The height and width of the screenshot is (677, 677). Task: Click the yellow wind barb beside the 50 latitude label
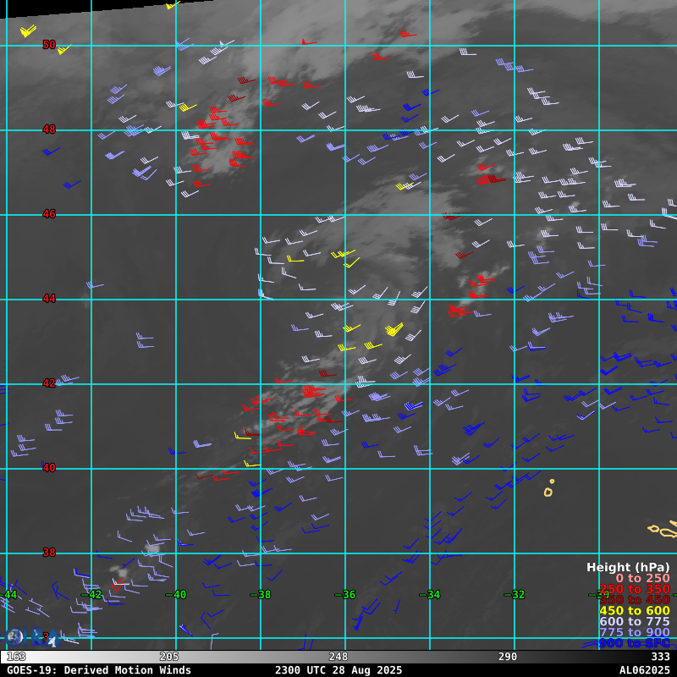point(64,49)
